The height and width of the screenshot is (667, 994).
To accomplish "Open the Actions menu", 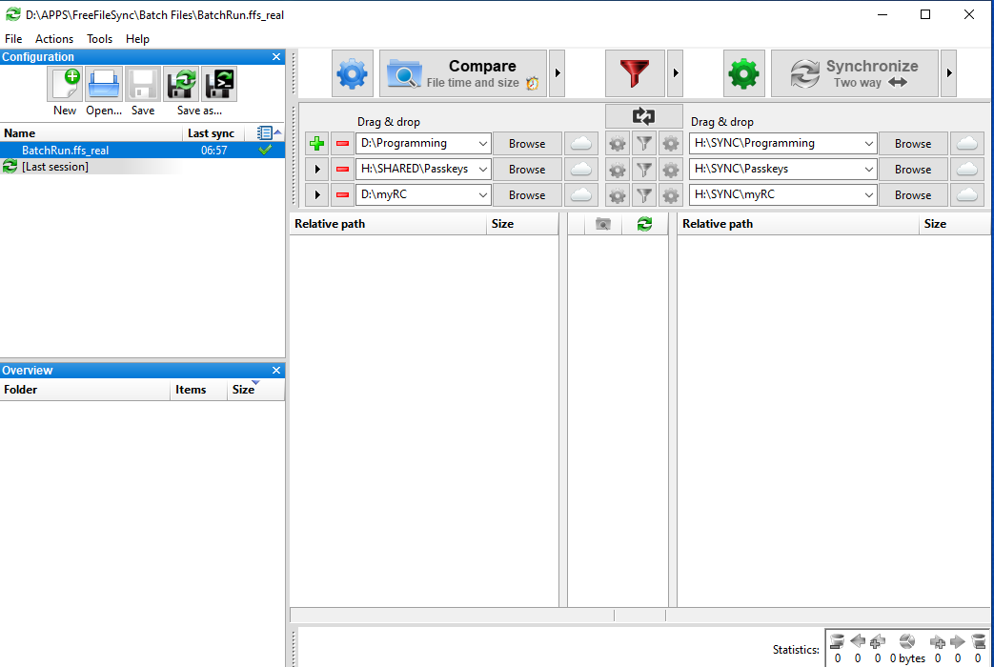I will 54,39.
